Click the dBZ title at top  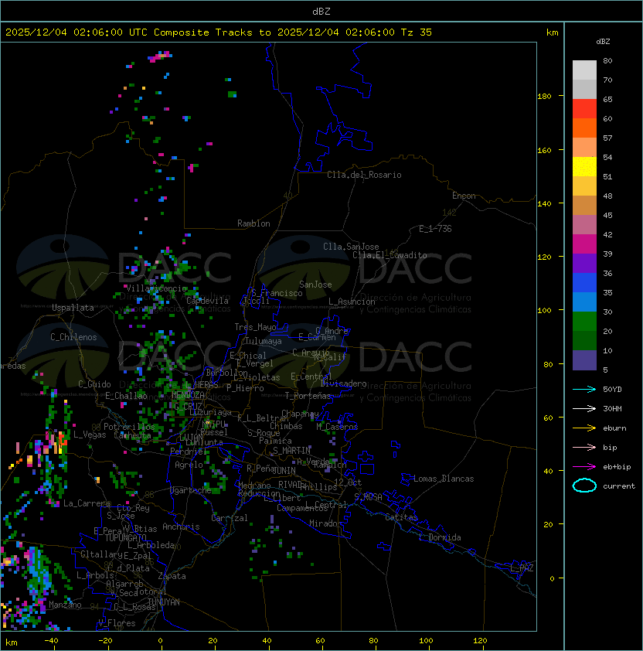click(x=321, y=12)
